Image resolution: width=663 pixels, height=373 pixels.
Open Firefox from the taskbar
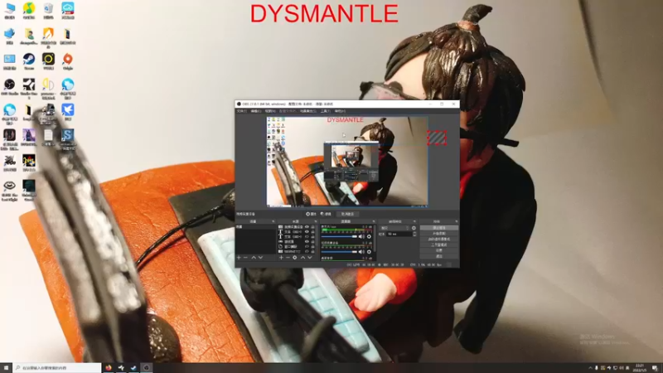coord(109,368)
